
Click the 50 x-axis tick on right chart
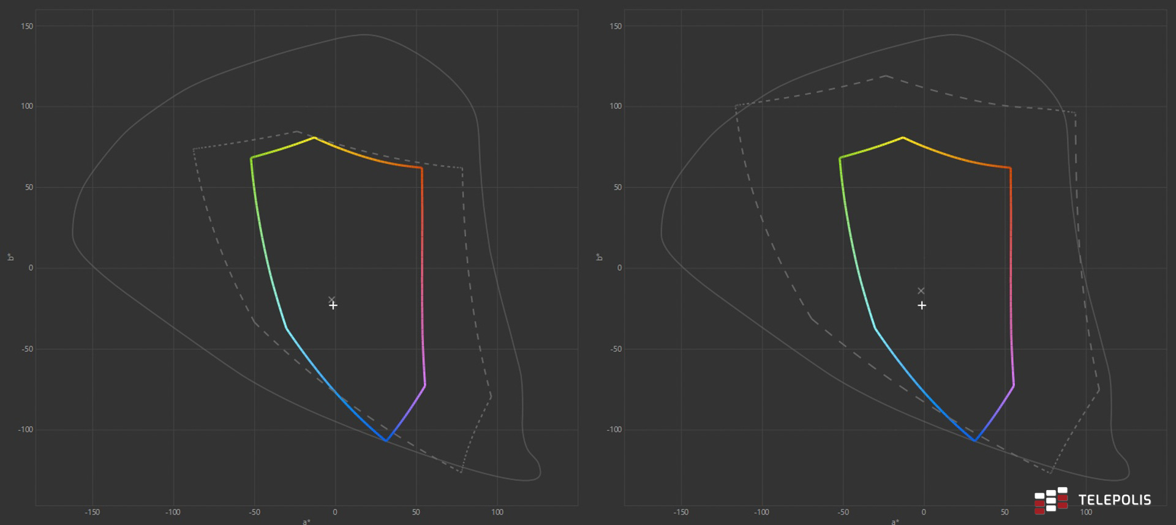(x=1005, y=512)
